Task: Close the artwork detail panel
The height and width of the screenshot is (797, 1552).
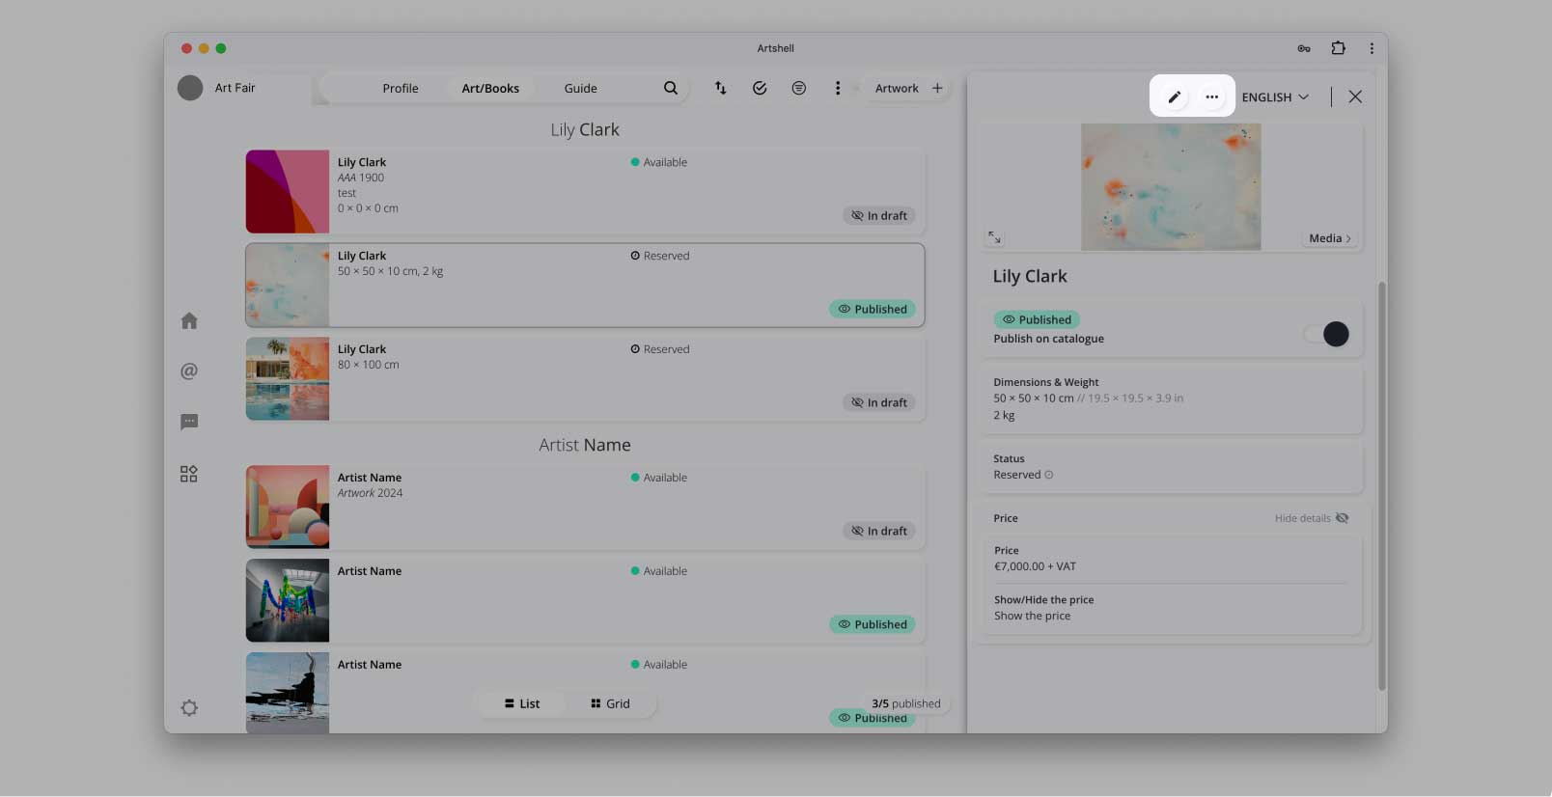Action: [1355, 96]
